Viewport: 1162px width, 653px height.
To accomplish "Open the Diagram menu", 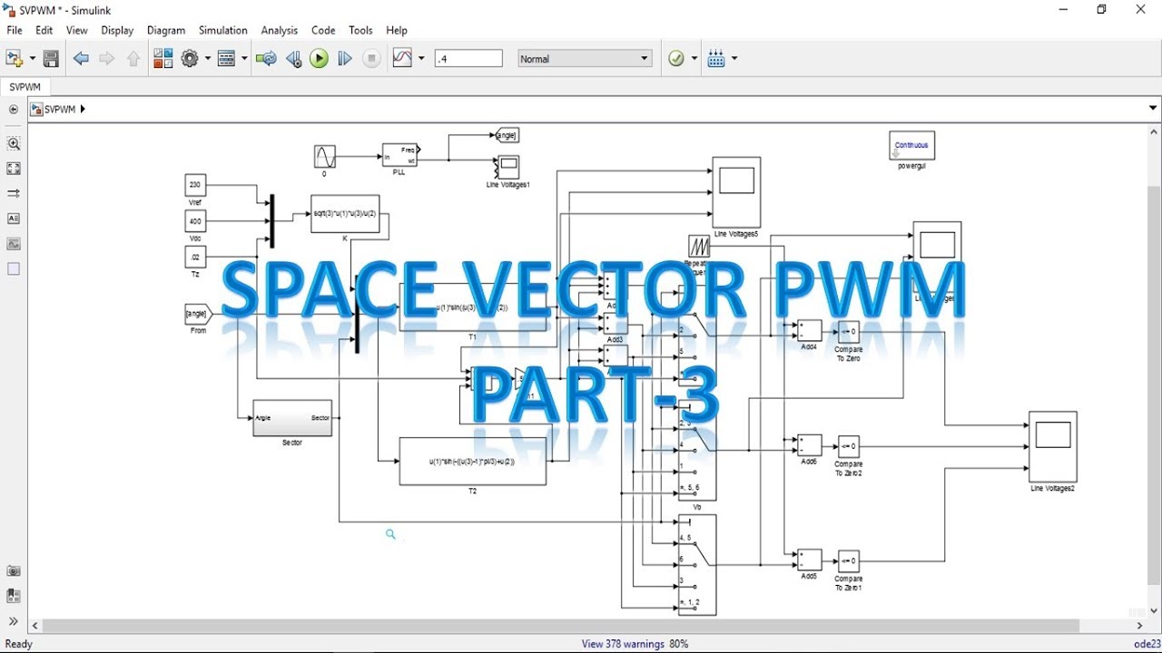I will coord(166,30).
